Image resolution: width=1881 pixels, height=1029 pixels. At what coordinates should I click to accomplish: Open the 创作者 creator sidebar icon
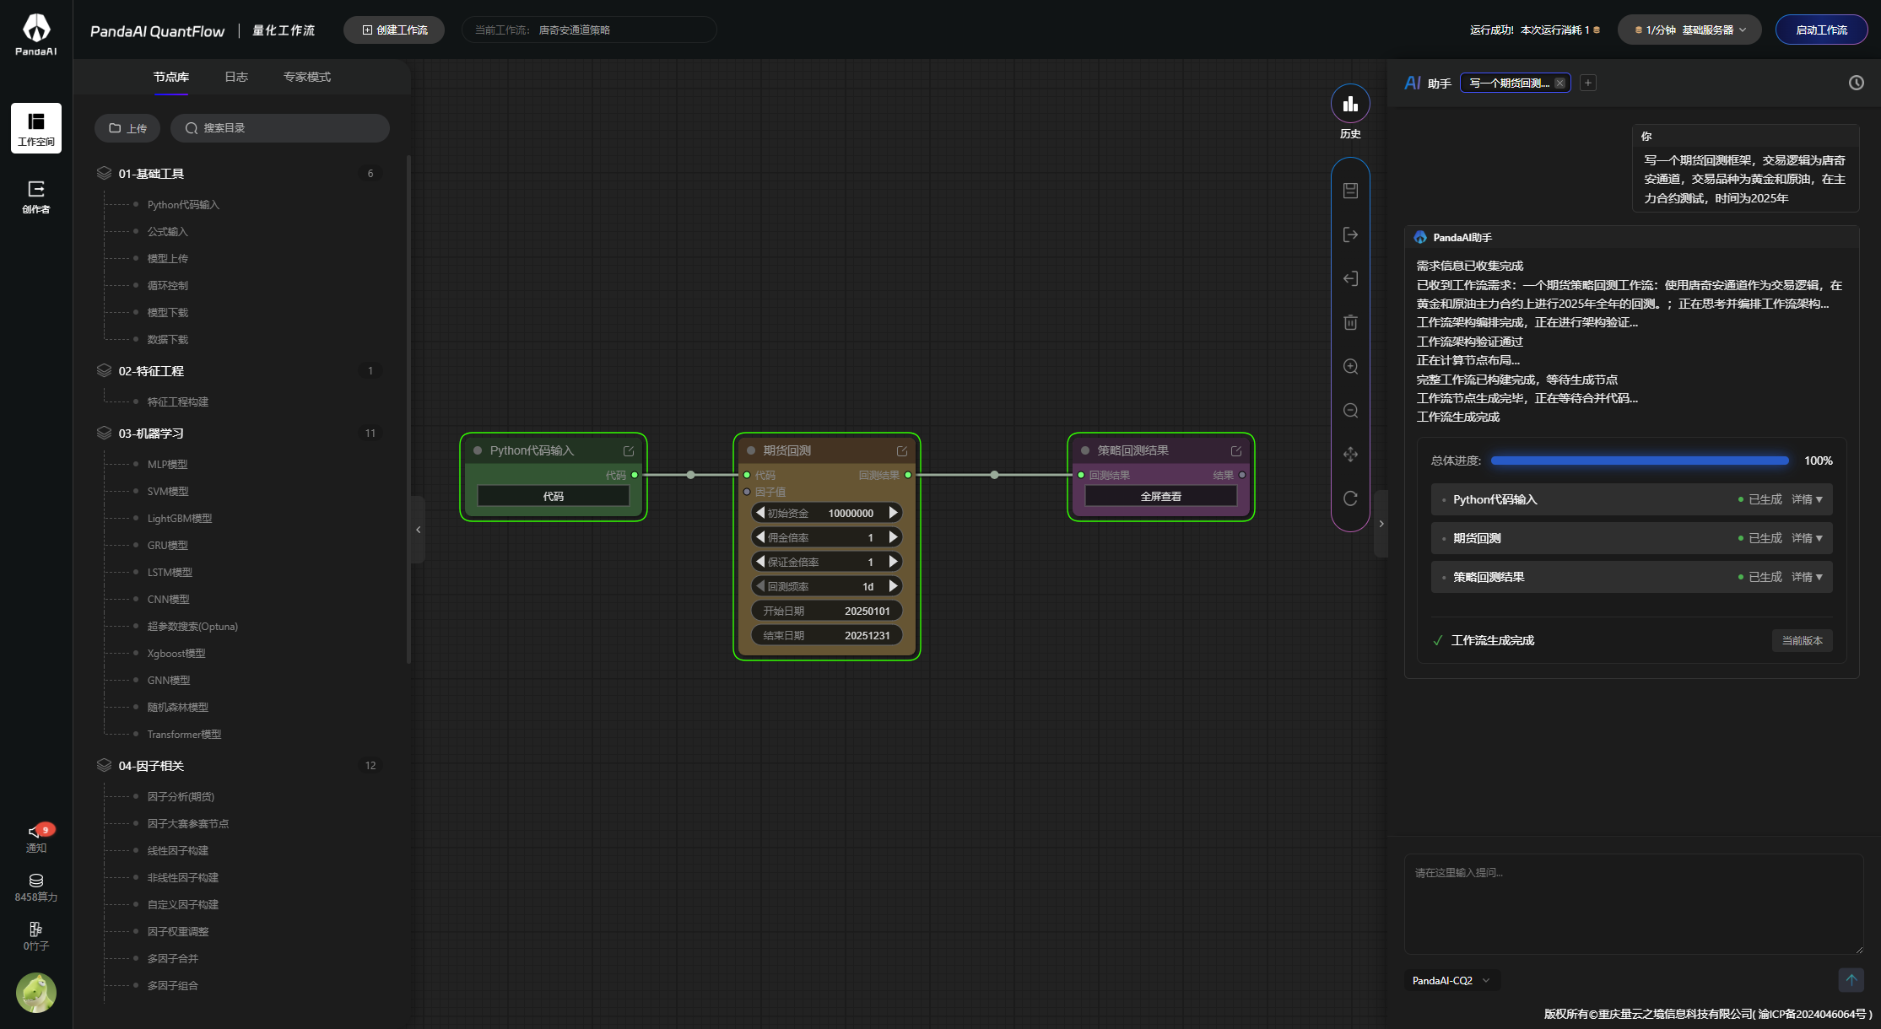pos(36,197)
